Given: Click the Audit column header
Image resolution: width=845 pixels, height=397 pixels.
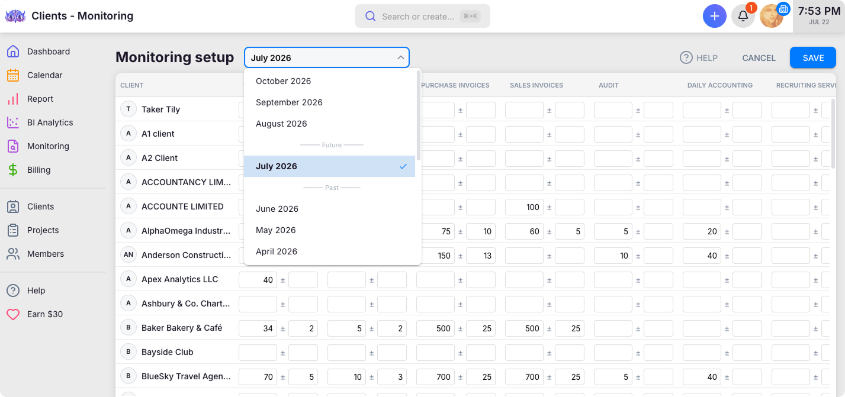Looking at the screenshot, I should coord(609,85).
